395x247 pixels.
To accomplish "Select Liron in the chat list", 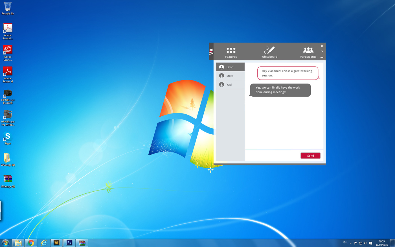I will [230, 67].
